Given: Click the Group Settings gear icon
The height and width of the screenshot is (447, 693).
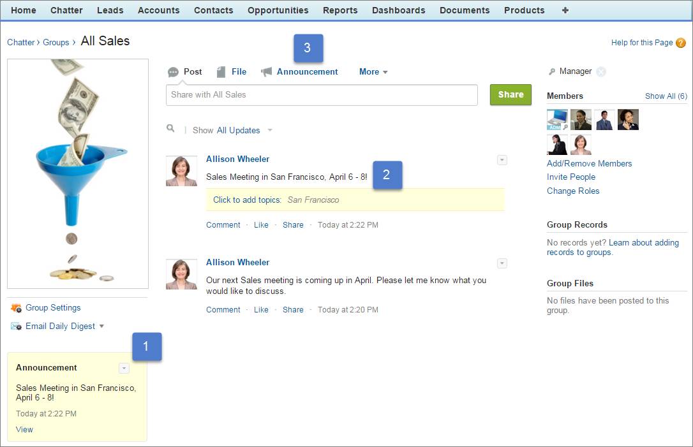Looking at the screenshot, I should (x=16, y=308).
